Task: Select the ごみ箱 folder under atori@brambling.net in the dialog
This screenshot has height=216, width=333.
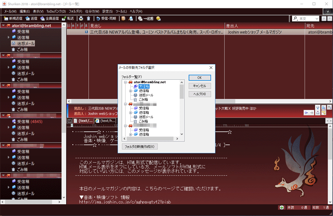Action: [143, 99]
